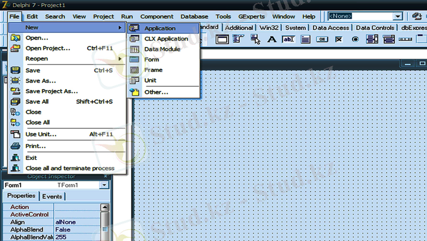Screen dimensions: 427x241
Task: Select the CheckBox component icon
Action: click(338, 39)
